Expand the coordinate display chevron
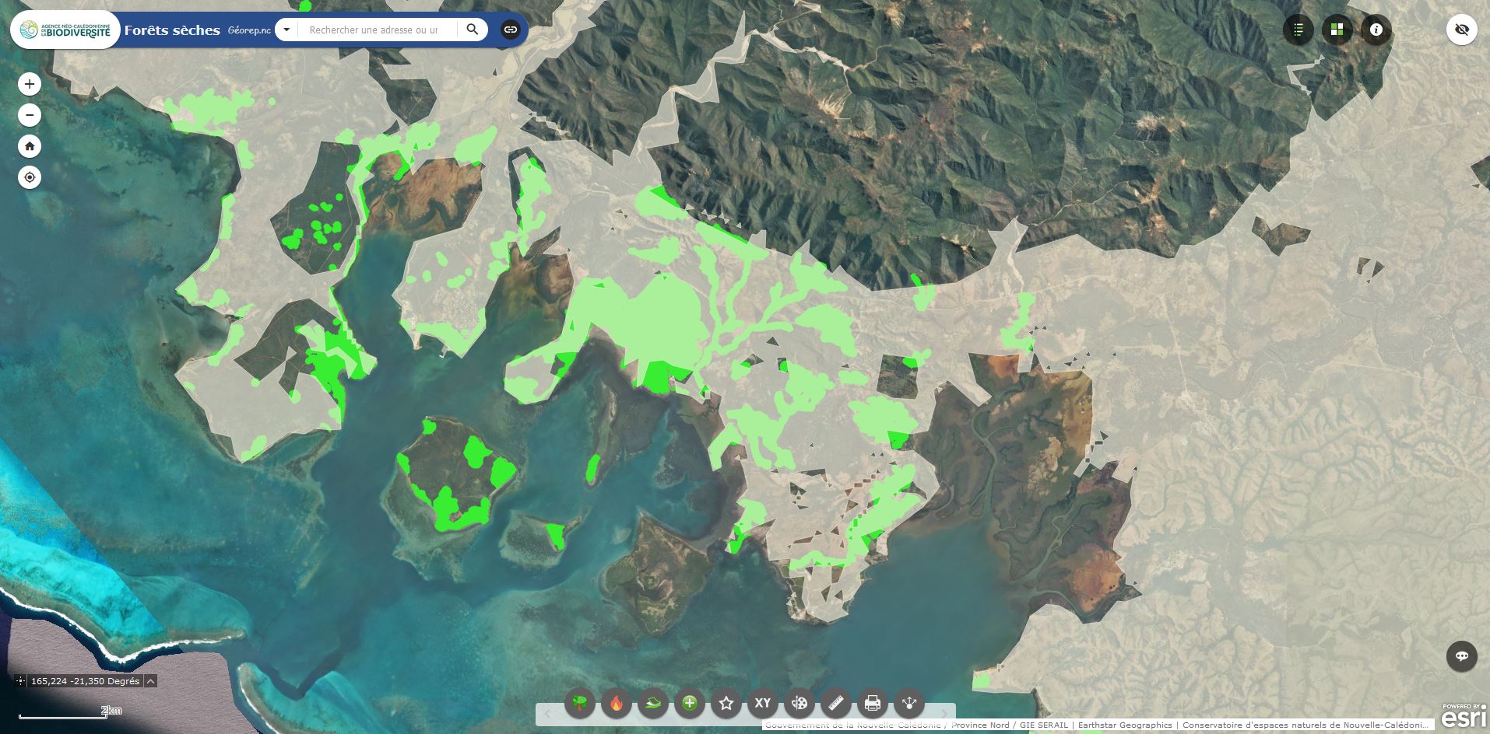1490x734 pixels. (x=151, y=681)
